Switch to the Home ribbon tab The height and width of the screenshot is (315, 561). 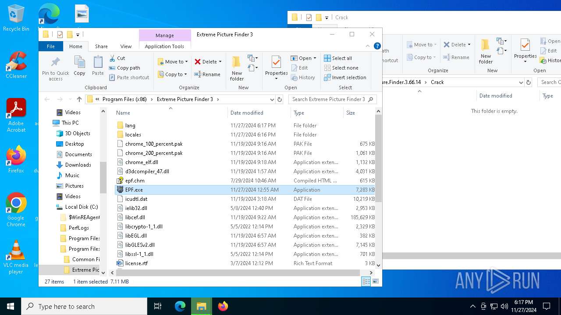(75, 46)
